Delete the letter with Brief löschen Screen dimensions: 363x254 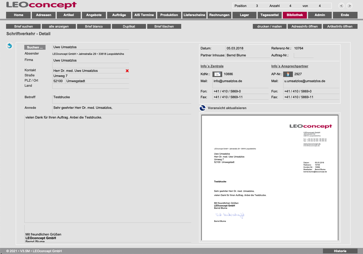coord(164,27)
